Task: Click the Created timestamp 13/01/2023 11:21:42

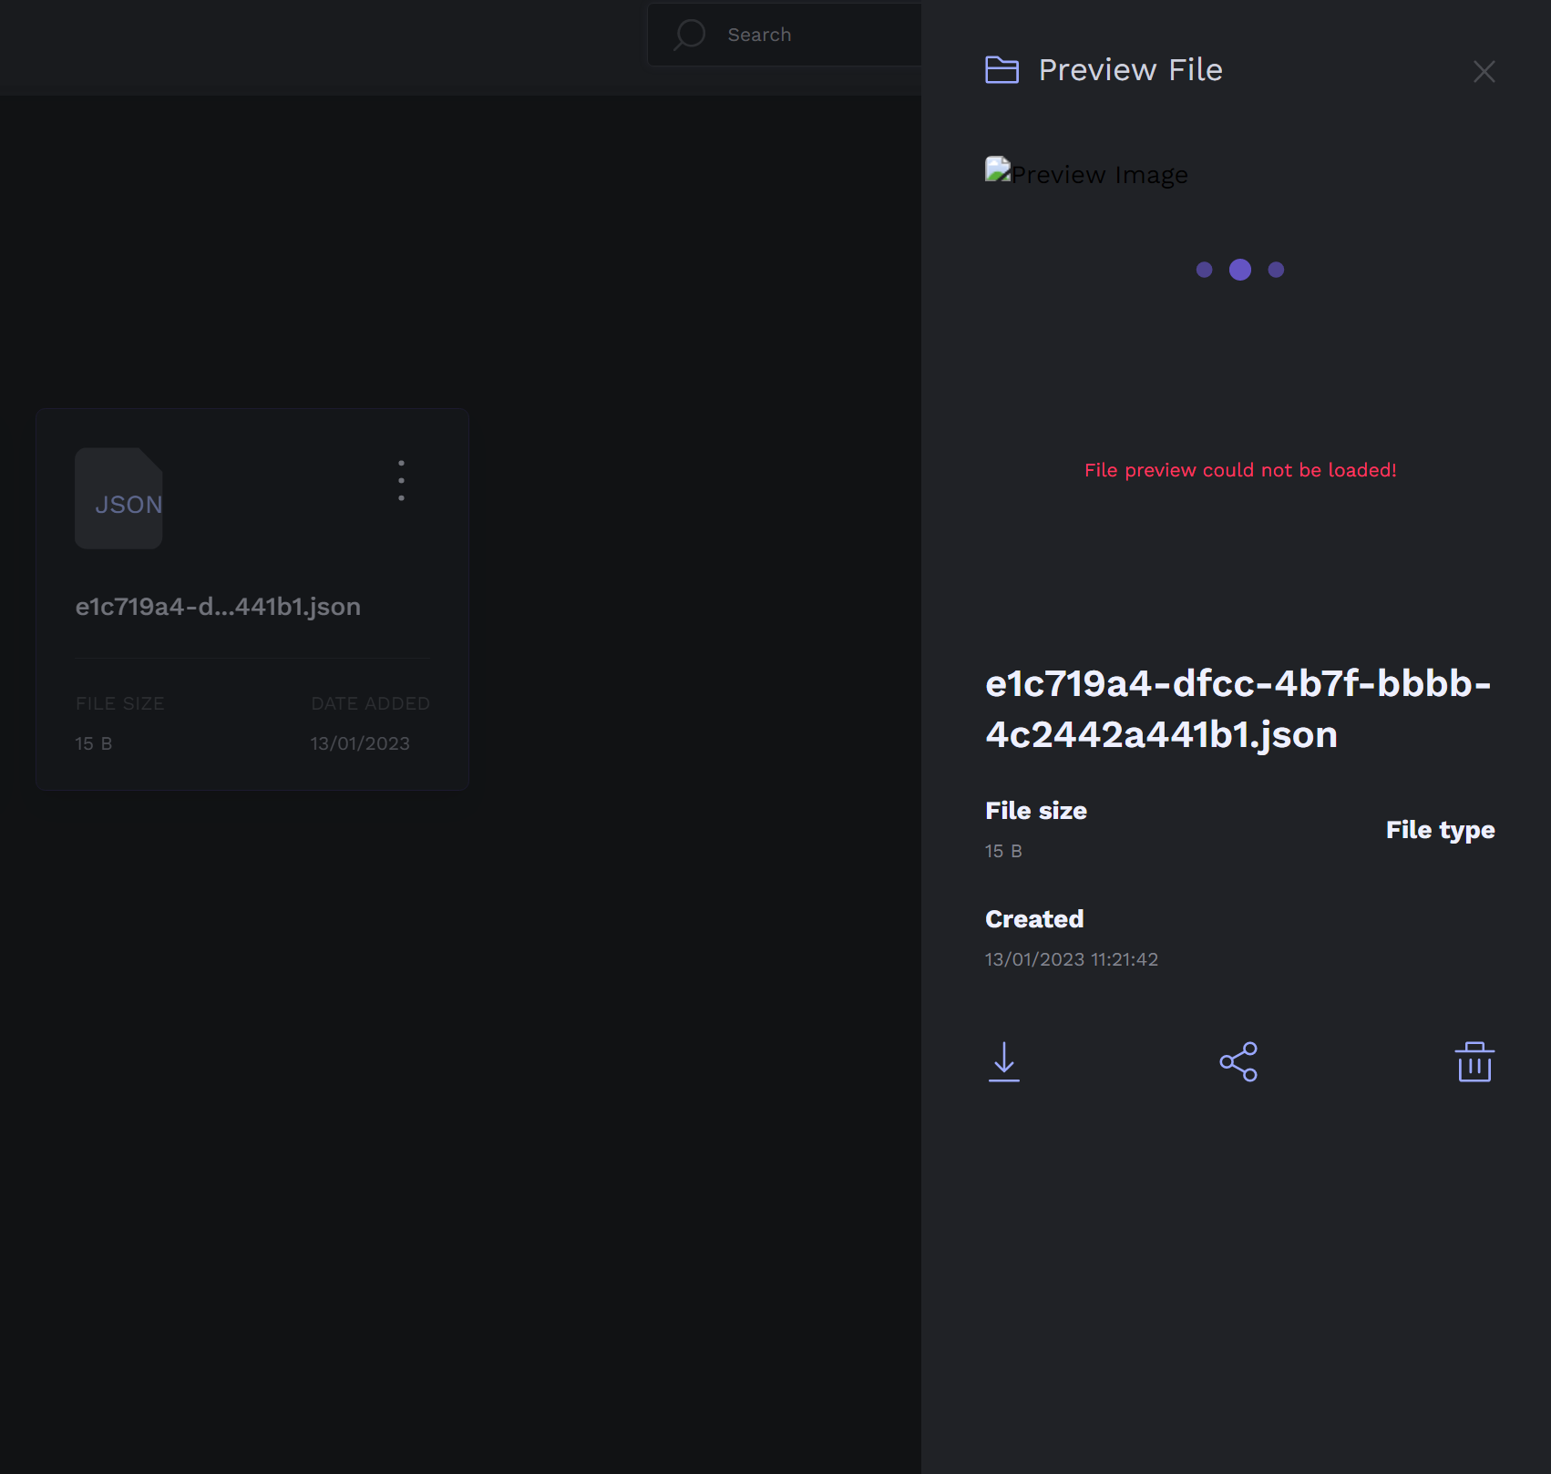Action: click(1072, 959)
